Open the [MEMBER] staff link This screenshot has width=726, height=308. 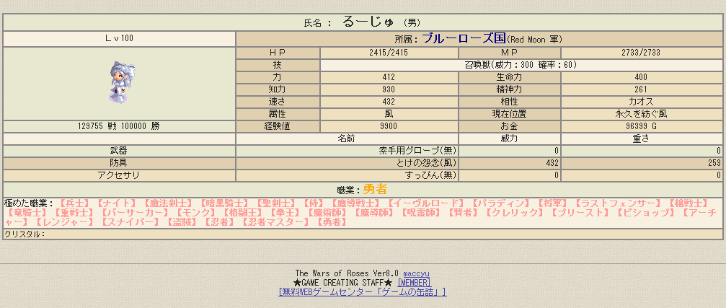click(414, 283)
